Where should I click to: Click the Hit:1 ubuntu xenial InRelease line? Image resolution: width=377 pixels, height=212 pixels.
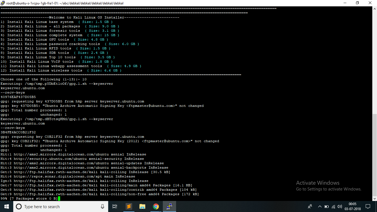(73, 154)
